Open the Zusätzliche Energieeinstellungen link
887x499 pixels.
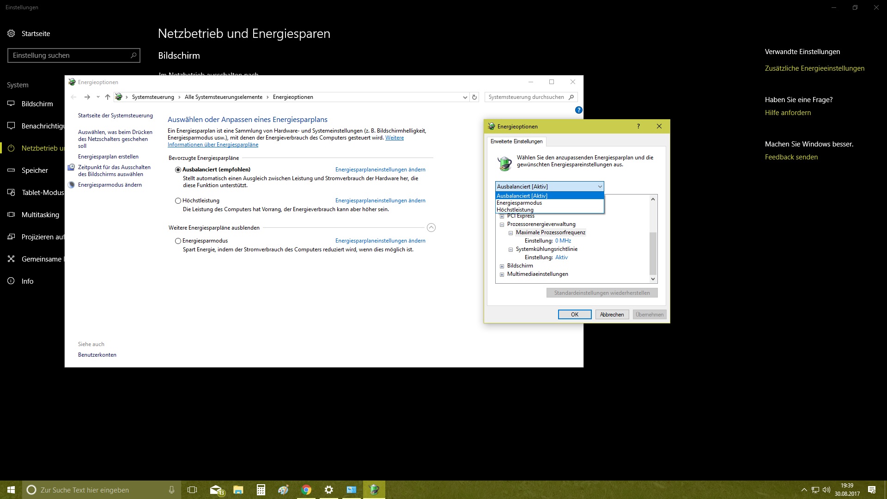click(x=814, y=68)
